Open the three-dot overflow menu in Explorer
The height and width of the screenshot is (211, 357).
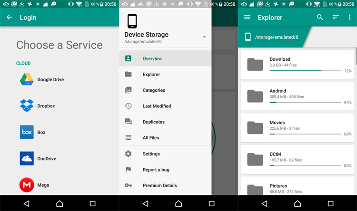click(x=350, y=17)
